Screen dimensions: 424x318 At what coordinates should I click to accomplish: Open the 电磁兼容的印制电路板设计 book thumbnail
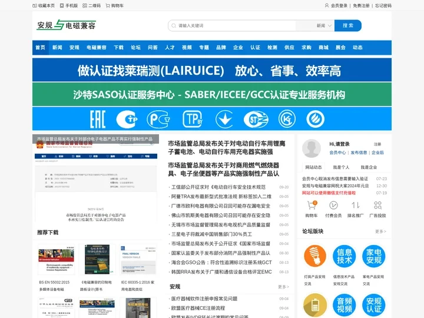tap(97, 259)
